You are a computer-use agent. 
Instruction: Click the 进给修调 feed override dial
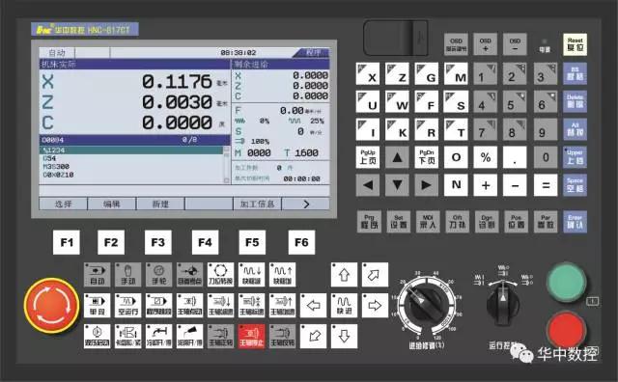click(x=425, y=305)
